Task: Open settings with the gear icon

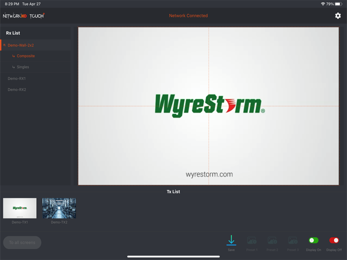Action: (x=338, y=16)
